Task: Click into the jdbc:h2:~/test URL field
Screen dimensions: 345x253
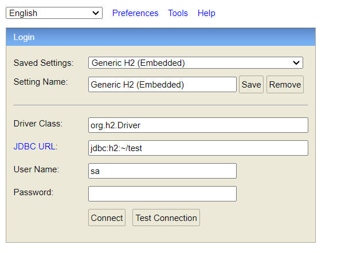Action: [x=198, y=148]
